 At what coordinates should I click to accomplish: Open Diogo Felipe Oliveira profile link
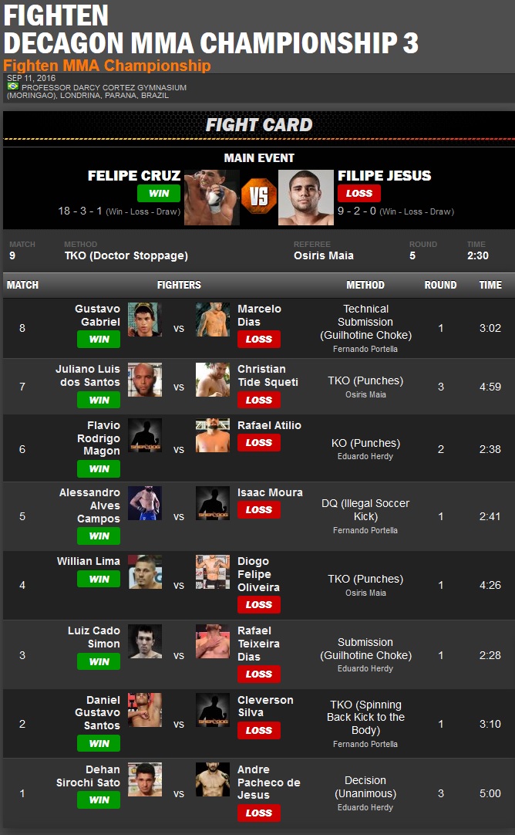tap(258, 574)
